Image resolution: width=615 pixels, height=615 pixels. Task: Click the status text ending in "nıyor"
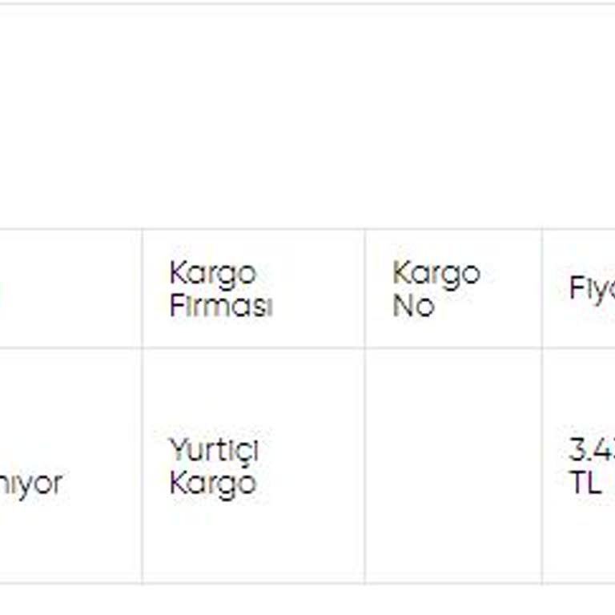(x=30, y=483)
